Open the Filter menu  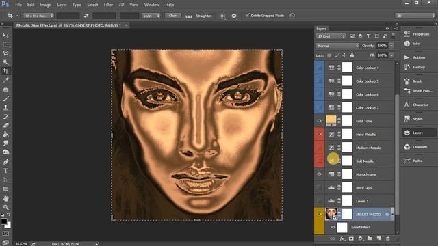click(x=108, y=5)
